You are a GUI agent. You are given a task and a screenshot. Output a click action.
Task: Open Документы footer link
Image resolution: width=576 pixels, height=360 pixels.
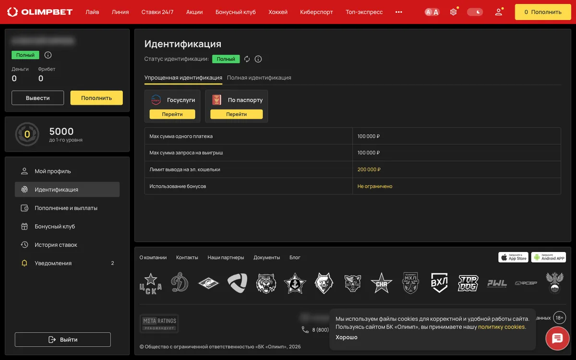(x=267, y=258)
